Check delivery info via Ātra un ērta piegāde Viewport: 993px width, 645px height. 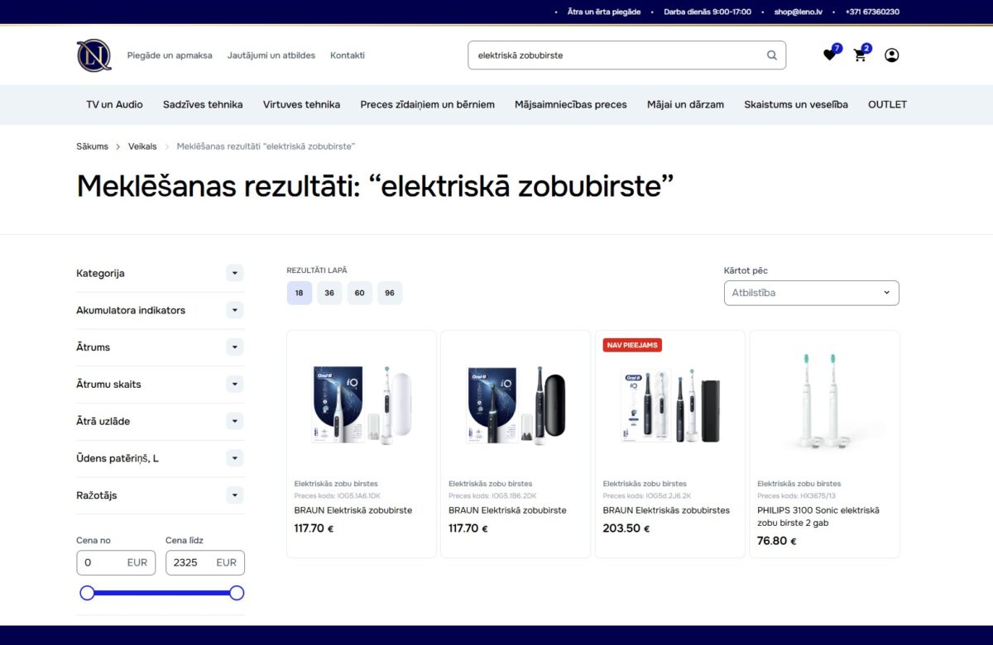click(x=603, y=12)
